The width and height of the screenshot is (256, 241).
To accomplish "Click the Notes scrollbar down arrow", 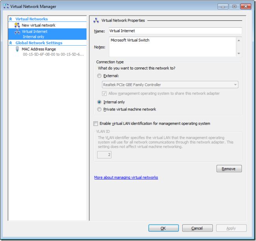I will tap(239, 54).
